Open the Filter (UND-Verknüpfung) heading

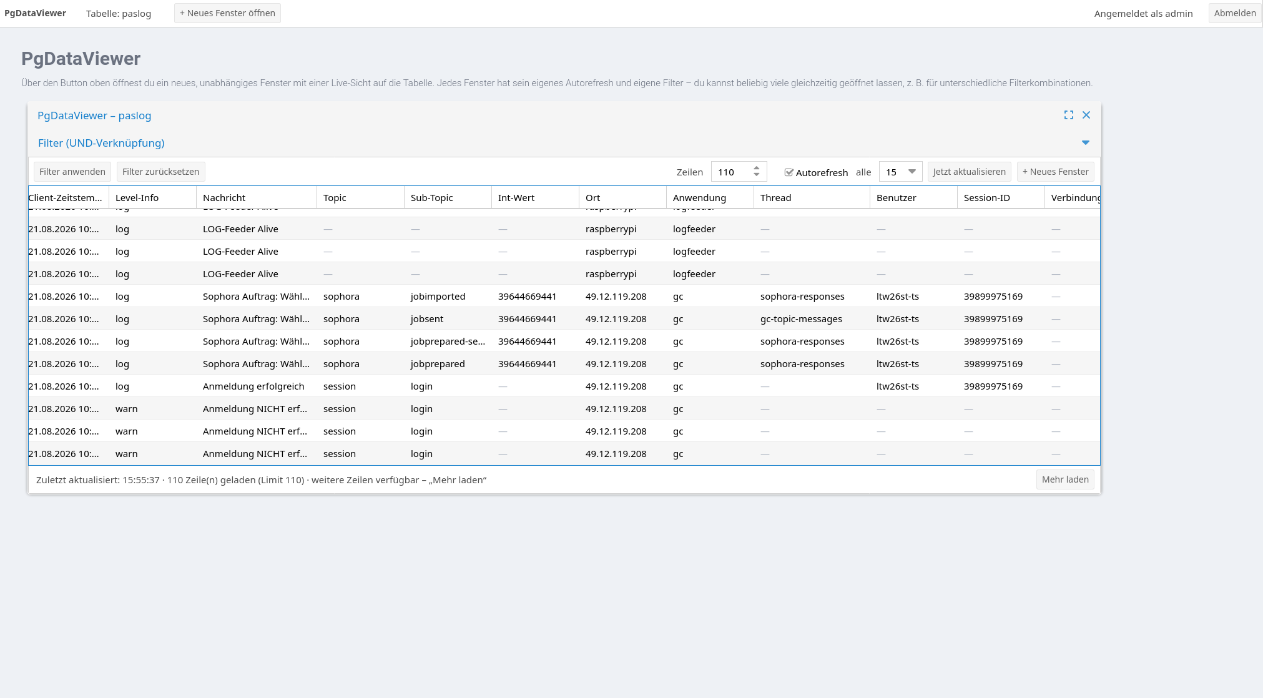click(x=101, y=143)
